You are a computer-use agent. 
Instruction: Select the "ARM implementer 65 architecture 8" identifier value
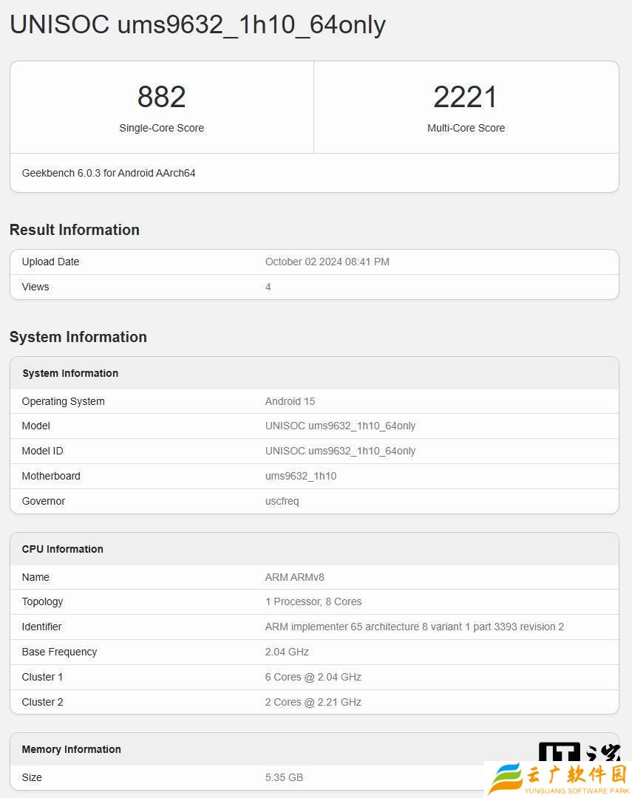(415, 627)
